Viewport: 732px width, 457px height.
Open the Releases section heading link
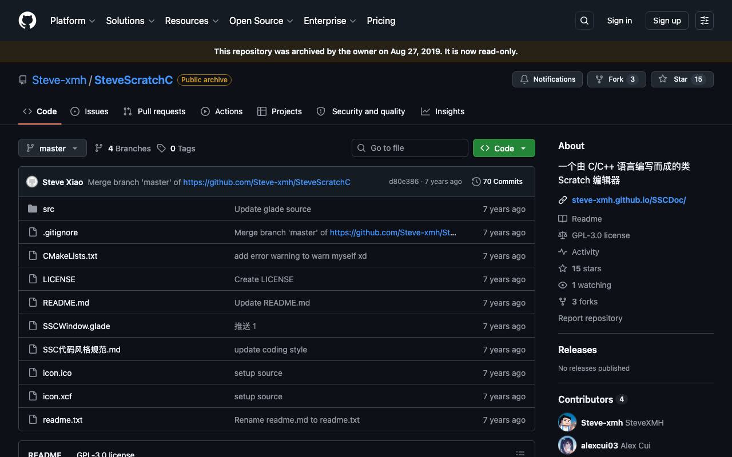578,350
